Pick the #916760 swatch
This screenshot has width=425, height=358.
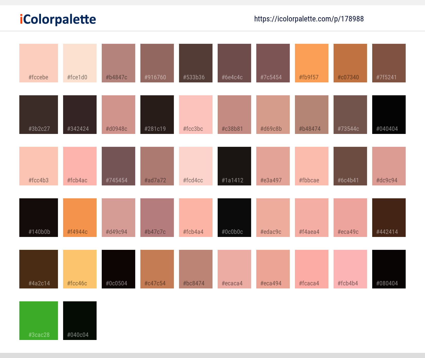click(157, 63)
